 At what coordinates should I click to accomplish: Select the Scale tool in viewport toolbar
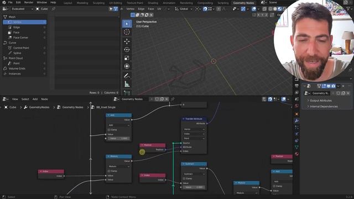click(127, 58)
